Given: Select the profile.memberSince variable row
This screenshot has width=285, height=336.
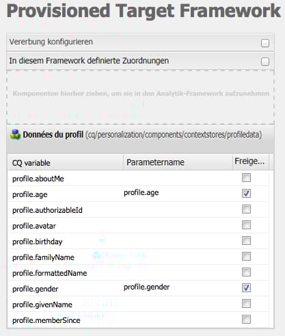Looking at the screenshot, I should coord(138,320).
